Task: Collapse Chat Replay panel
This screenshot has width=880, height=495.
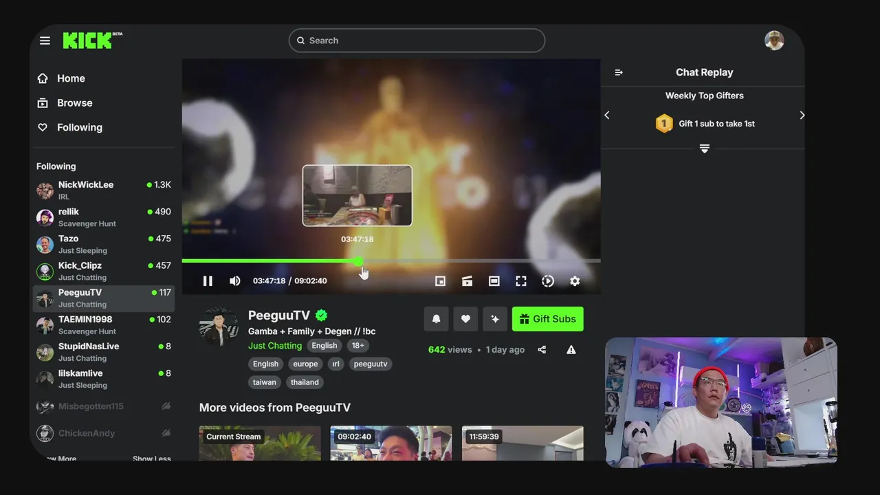Action: [x=619, y=72]
